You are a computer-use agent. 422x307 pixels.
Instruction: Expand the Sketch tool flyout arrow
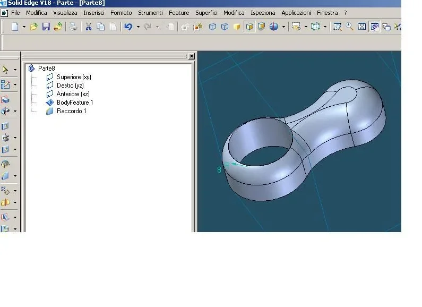[15, 85]
